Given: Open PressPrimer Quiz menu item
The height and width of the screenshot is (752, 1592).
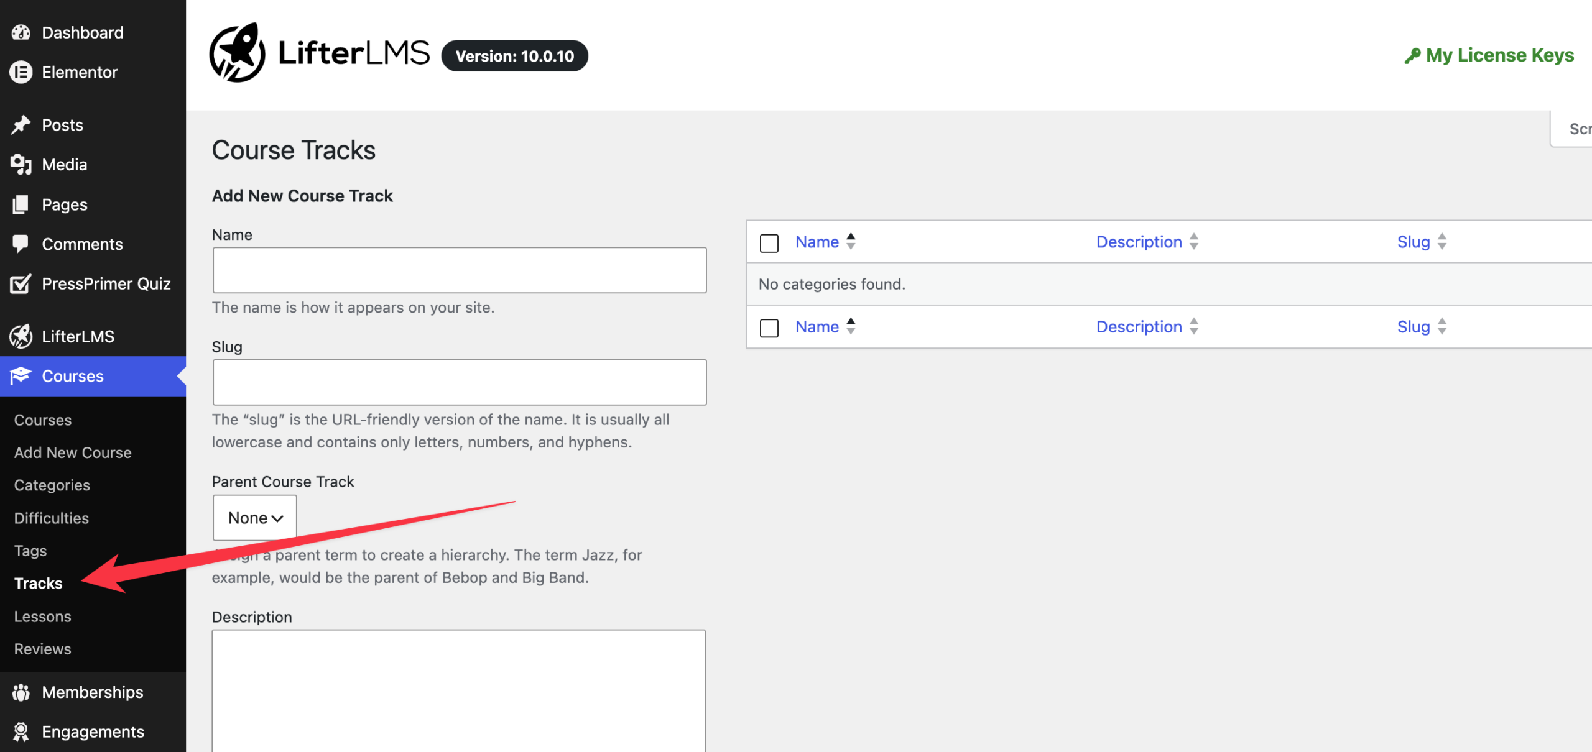Looking at the screenshot, I should click(93, 284).
